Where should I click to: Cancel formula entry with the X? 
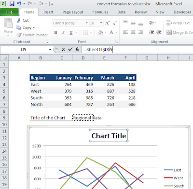tap(63, 49)
